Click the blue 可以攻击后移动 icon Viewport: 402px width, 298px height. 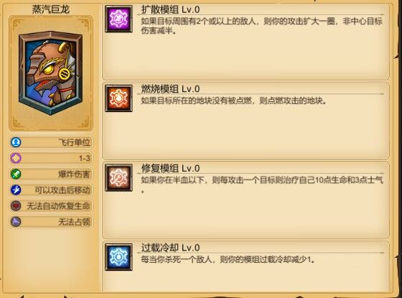point(16,190)
